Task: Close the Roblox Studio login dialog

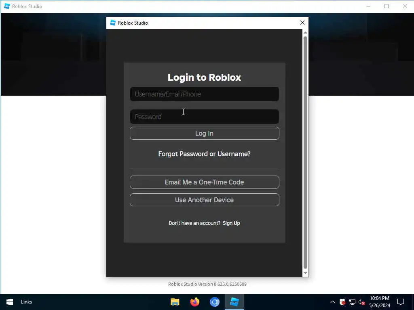Action: [x=302, y=23]
